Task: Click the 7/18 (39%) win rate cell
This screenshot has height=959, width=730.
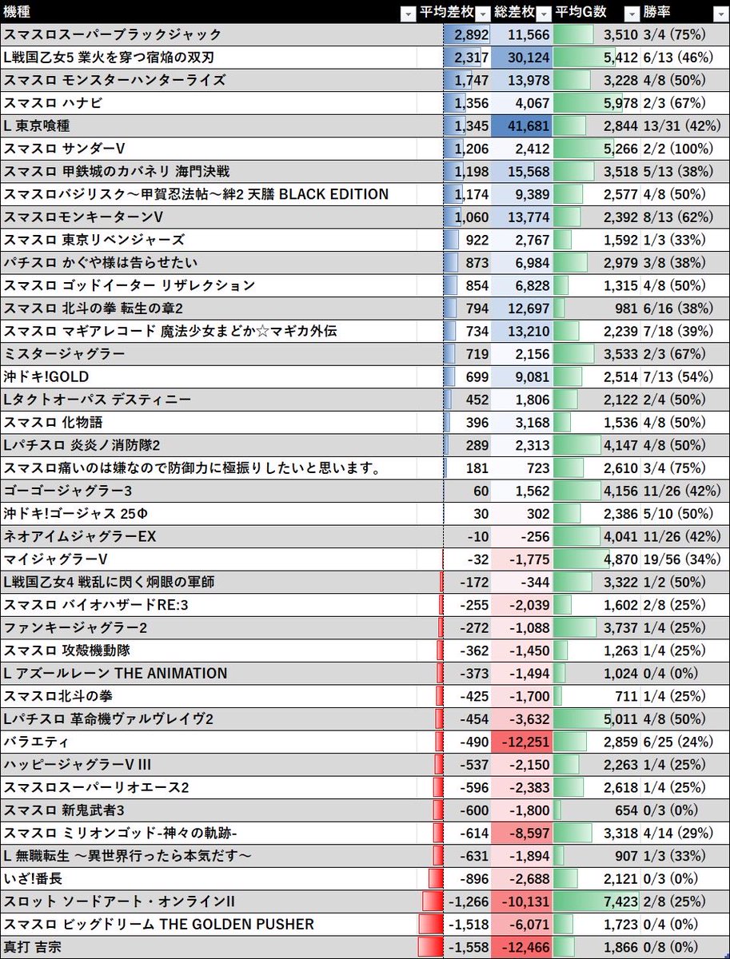Action: pos(684,331)
